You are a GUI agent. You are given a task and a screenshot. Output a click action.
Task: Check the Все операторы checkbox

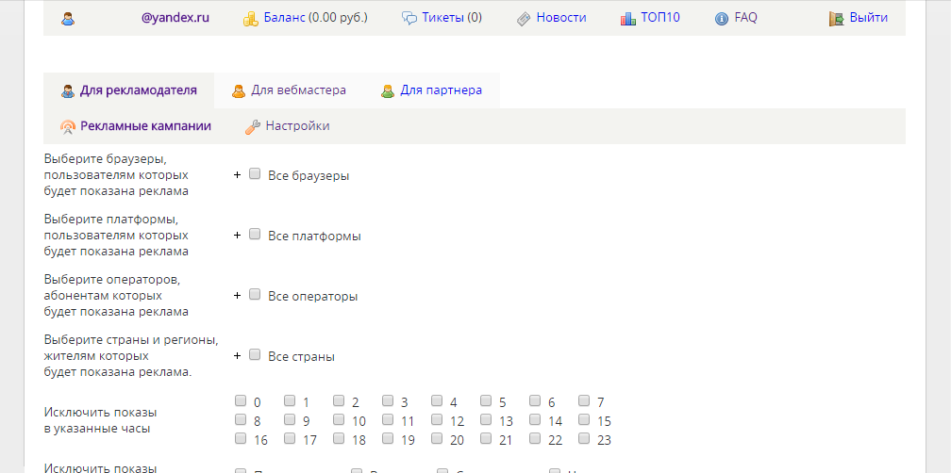coord(256,294)
